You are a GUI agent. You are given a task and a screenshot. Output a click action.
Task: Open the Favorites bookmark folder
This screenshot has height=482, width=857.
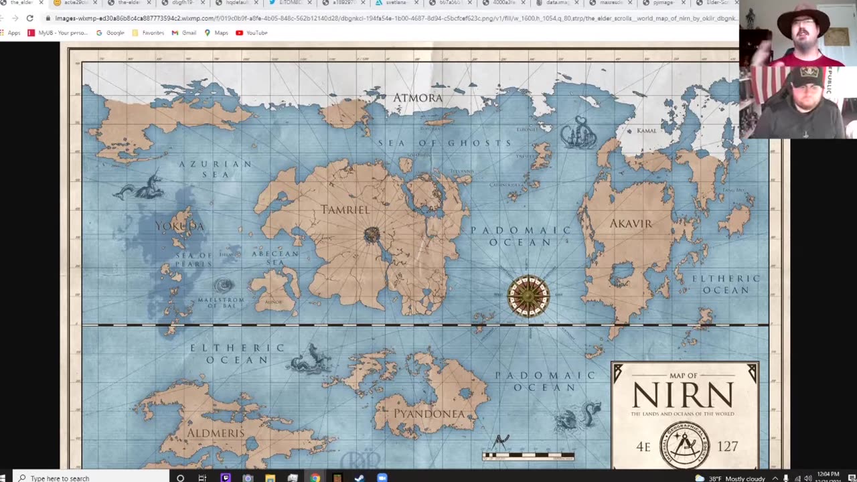pos(149,33)
